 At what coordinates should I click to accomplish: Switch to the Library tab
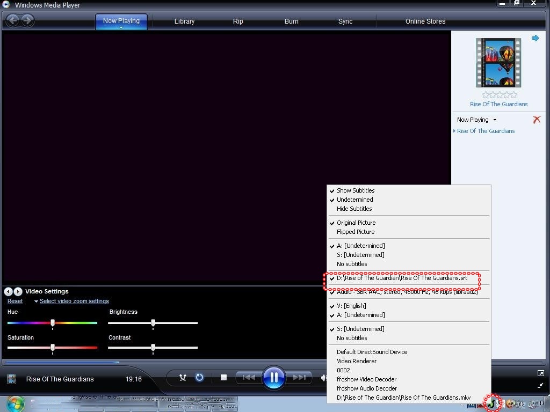[184, 21]
